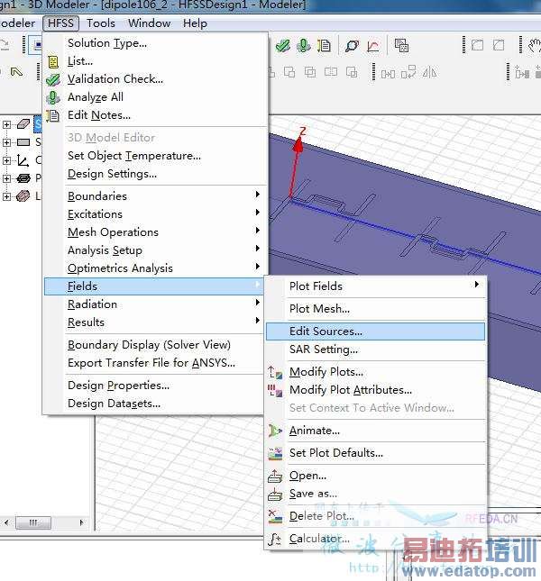Open the Tools menu
The height and width of the screenshot is (581, 541).
click(100, 23)
